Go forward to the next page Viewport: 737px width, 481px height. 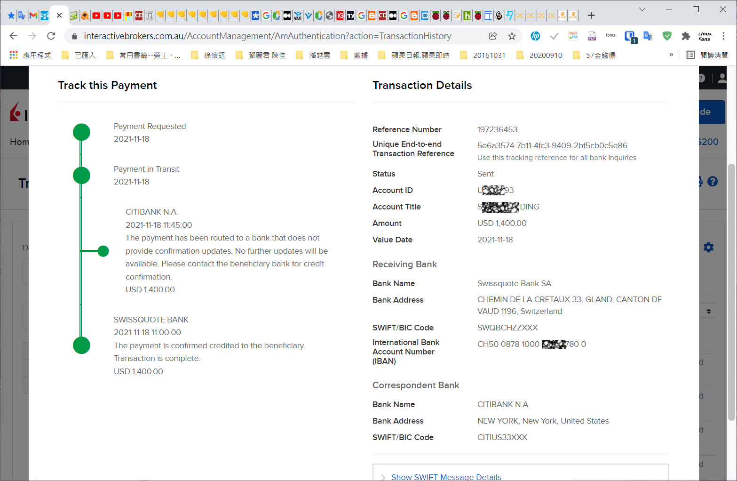tap(32, 36)
